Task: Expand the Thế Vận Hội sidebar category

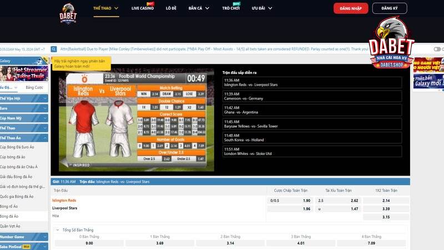Action: coord(23,98)
